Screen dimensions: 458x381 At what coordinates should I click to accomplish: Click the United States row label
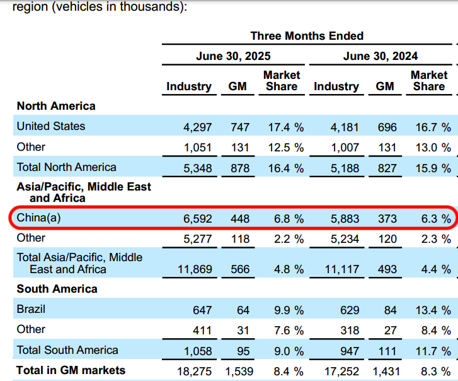coord(50,126)
